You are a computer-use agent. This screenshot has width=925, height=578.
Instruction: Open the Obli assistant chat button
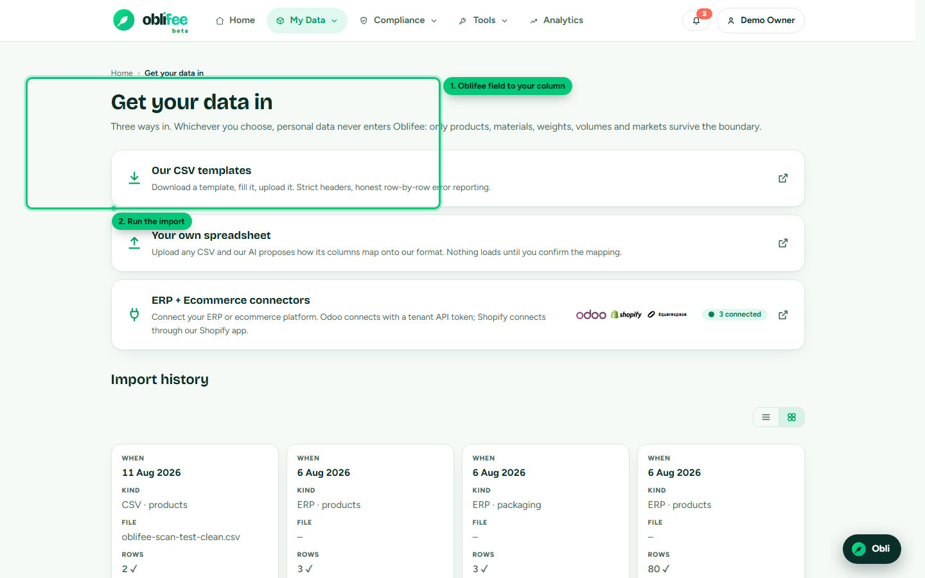click(x=872, y=549)
